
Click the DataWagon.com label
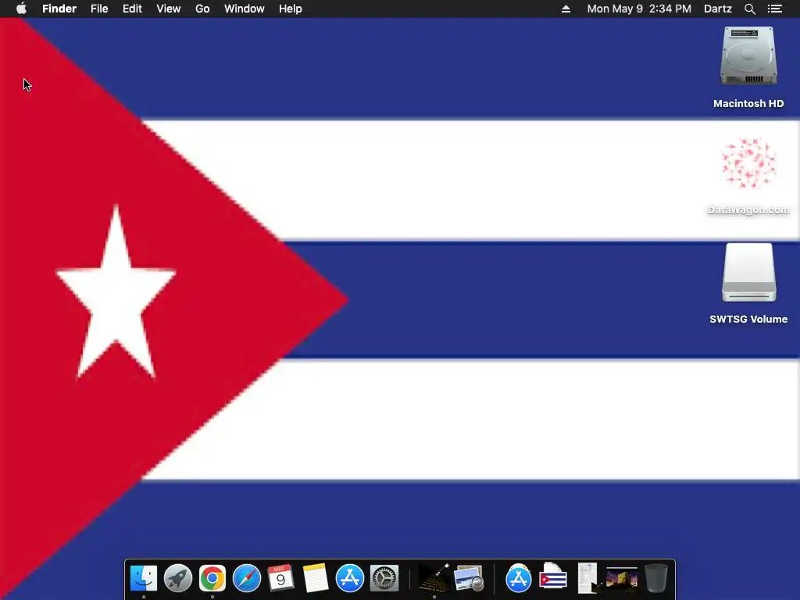pos(748,210)
